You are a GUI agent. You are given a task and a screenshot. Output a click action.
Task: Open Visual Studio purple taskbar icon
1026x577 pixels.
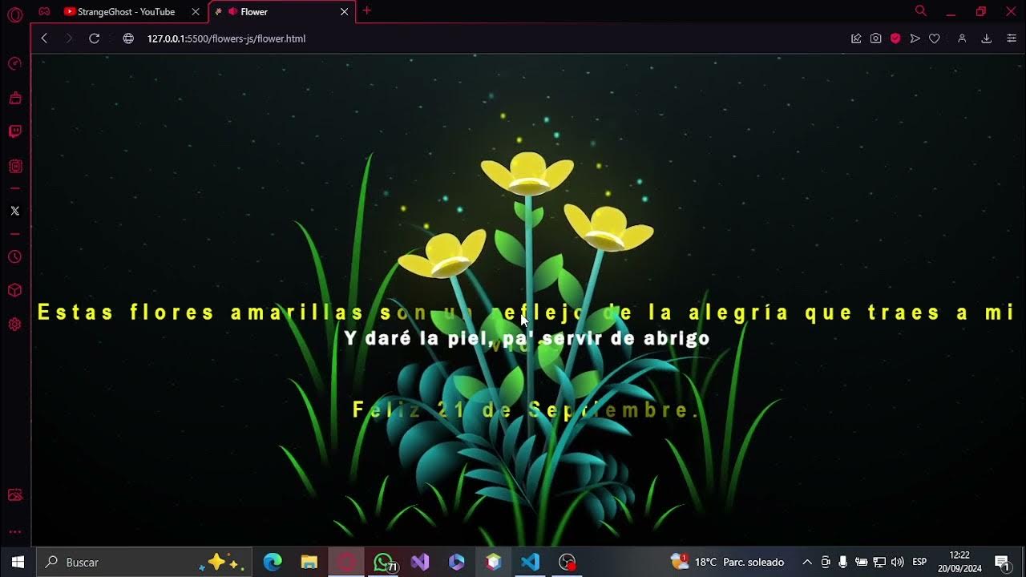coord(420,562)
